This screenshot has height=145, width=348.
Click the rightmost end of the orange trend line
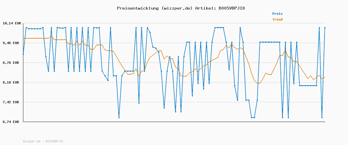tap(325, 77)
